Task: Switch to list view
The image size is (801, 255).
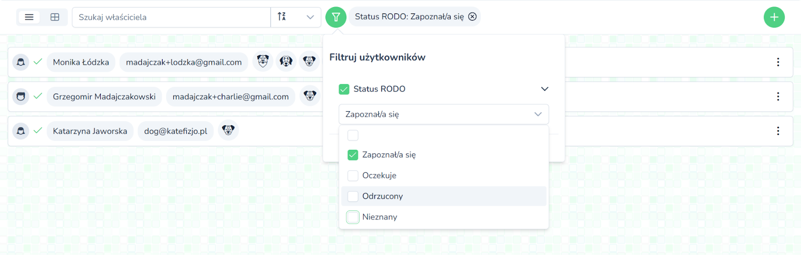Action: pos(30,17)
